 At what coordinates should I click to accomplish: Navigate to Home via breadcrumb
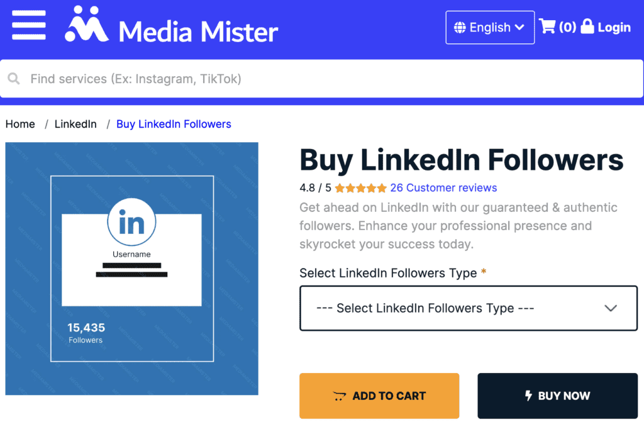pos(20,124)
